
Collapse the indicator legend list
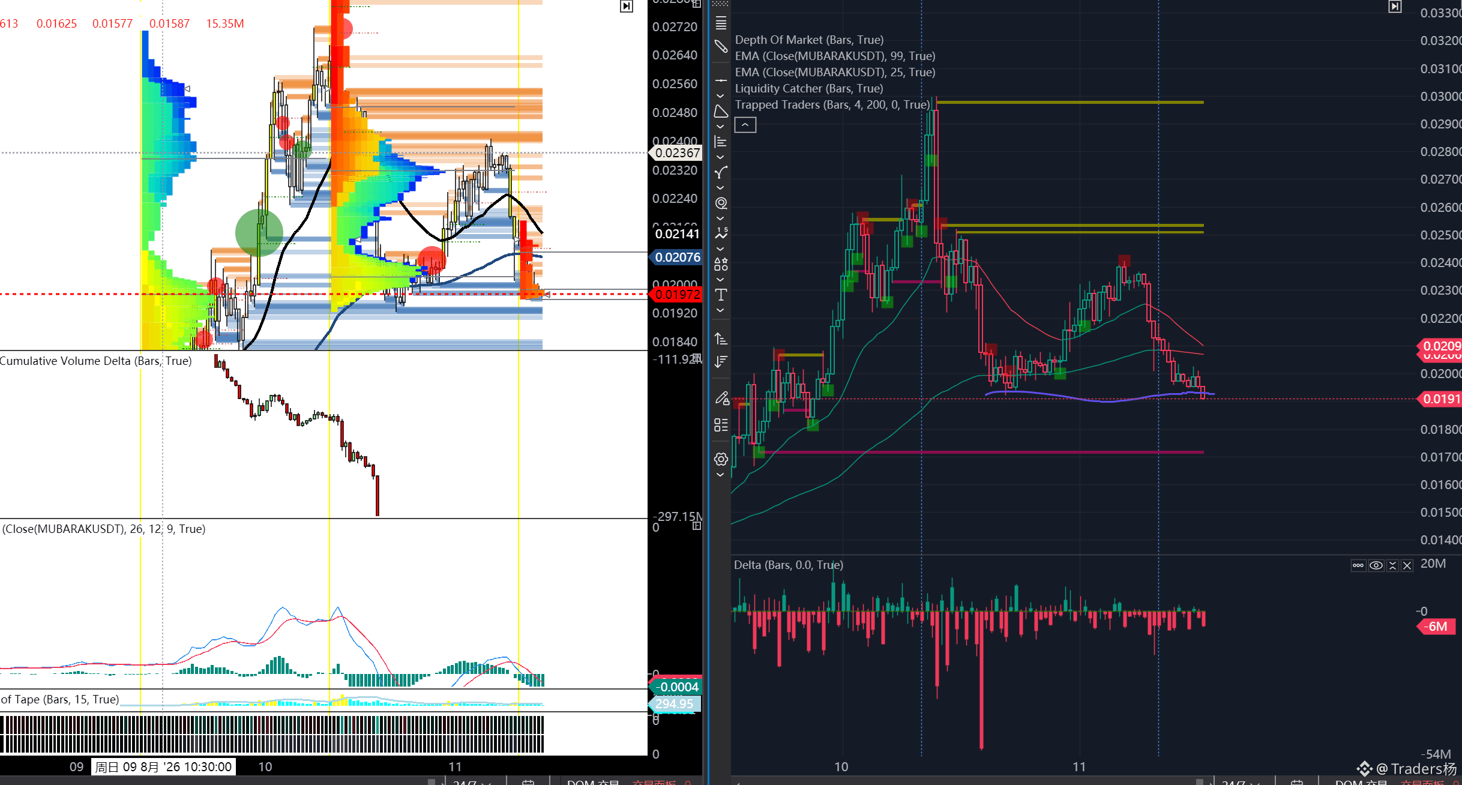745,125
